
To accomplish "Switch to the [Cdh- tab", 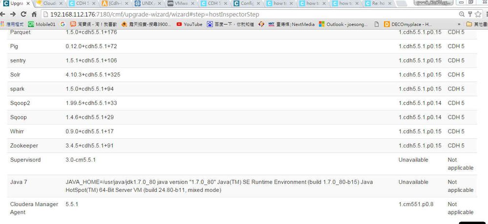I will click(114, 4).
